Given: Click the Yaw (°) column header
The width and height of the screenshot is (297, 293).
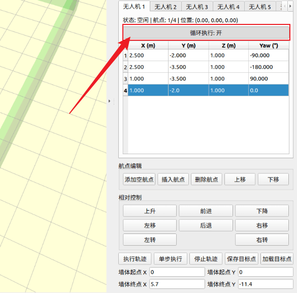Looking at the screenshot, I should pos(269,46).
